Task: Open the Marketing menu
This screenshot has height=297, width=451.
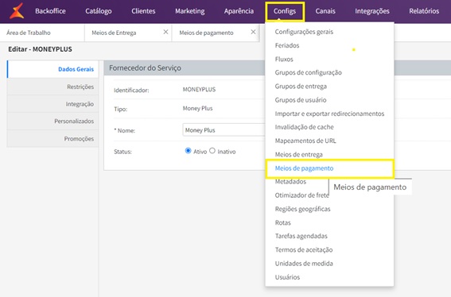Action: coord(190,11)
